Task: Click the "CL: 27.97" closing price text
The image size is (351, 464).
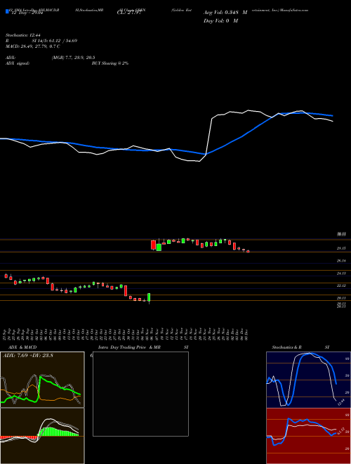Action: (129, 13)
